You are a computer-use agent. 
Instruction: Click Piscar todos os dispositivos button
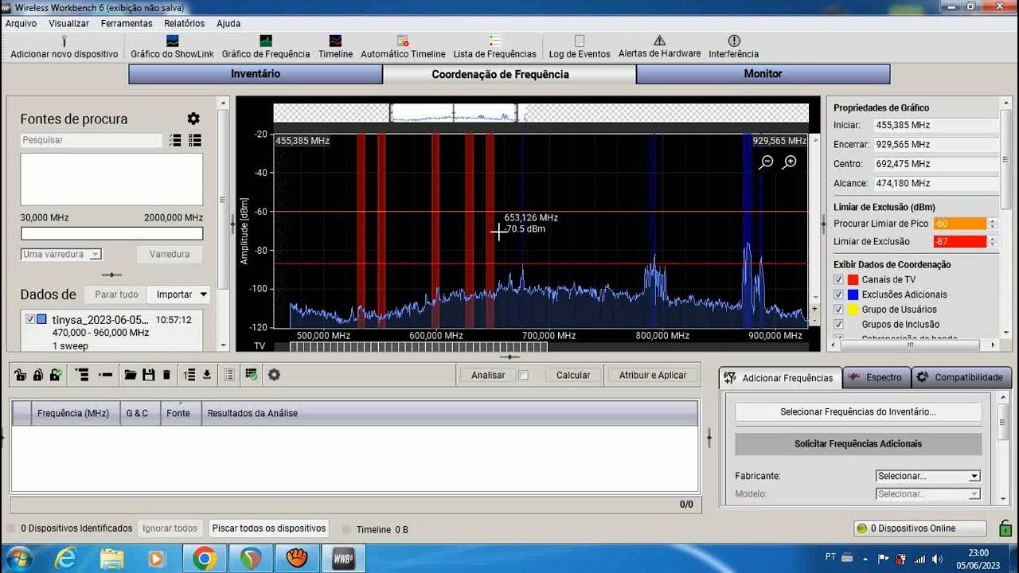coord(269,528)
